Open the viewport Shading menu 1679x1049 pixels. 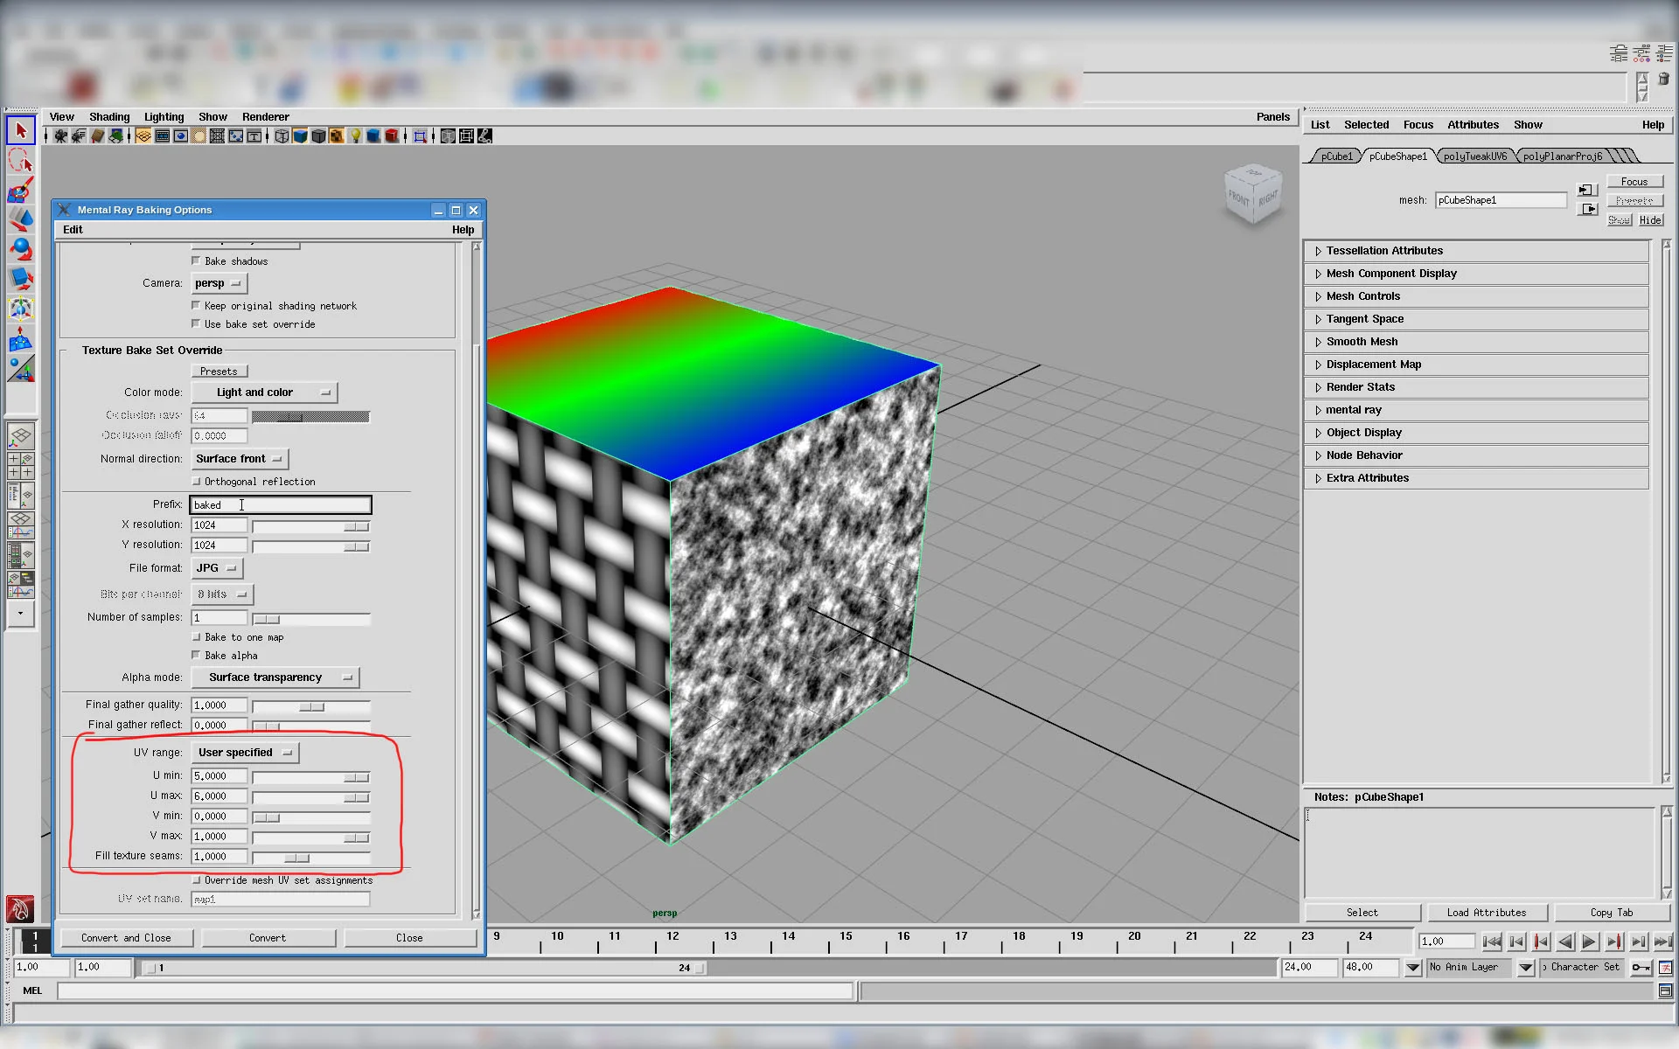pos(109,117)
